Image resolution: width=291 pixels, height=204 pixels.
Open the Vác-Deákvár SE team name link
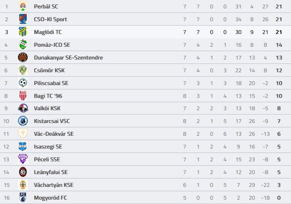[54, 134]
